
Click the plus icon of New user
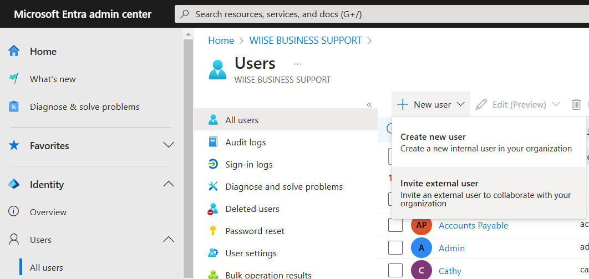point(403,104)
